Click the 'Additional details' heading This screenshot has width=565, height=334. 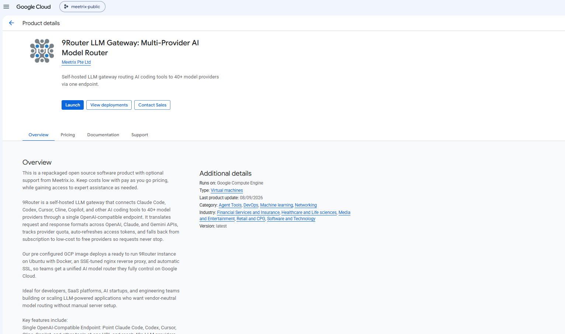(x=225, y=173)
